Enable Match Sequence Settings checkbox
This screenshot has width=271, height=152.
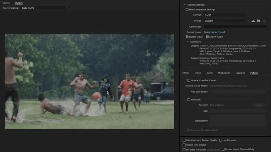(187, 9)
